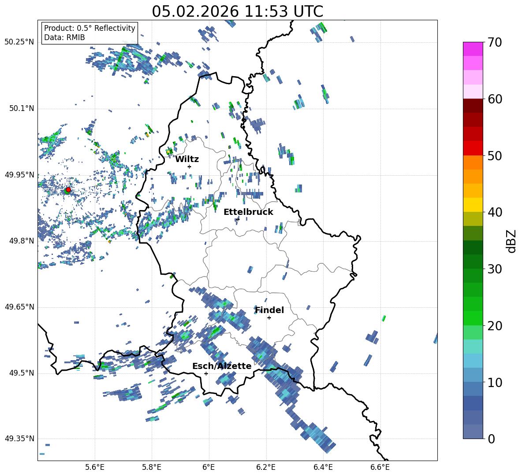Click the Ettelbruck station cross marker
Viewport: 522px width, 476px height.
[x=237, y=219]
